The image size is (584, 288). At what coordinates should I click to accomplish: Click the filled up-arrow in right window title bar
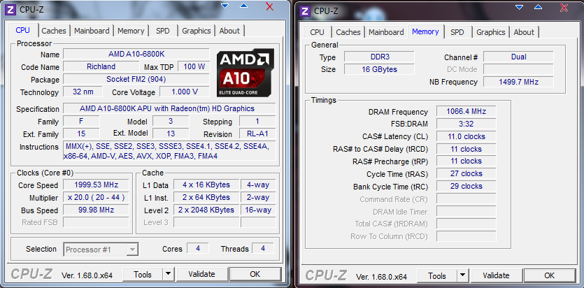538,7
